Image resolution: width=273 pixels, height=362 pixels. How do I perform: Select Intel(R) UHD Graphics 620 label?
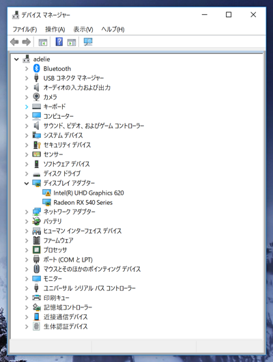pos(89,193)
